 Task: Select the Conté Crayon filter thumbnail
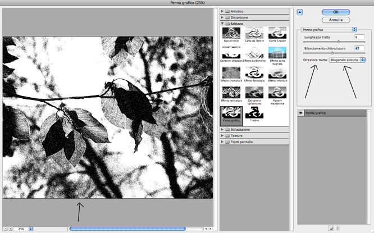click(x=277, y=33)
